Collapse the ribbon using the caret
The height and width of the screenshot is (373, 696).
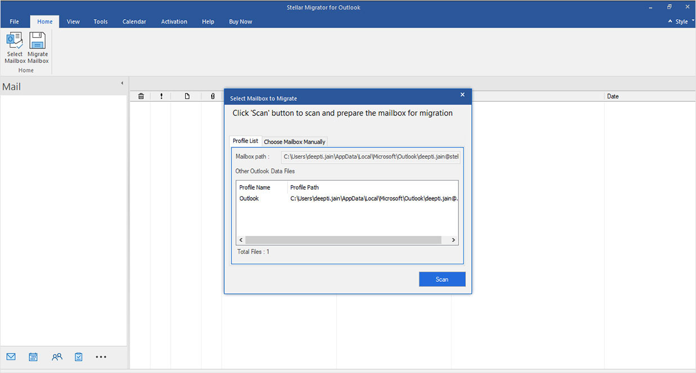[x=670, y=21]
